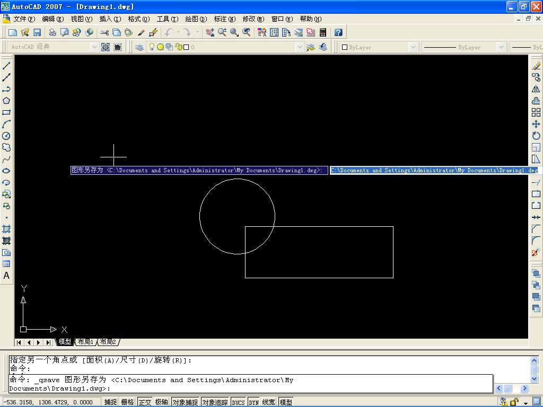The image size is (543, 407).
Task: Select the Ellipse tool
Action: coord(6,171)
